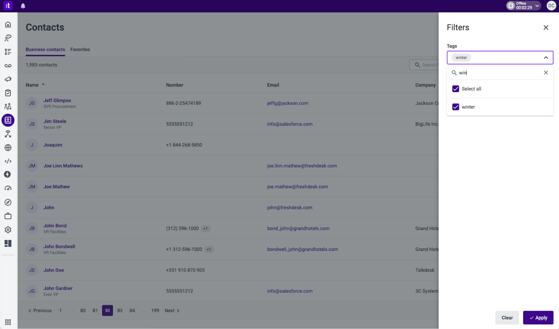Image resolution: width=559 pixels, height=329 pixels.
Task: Clear the tag search text
Action: 546,72
